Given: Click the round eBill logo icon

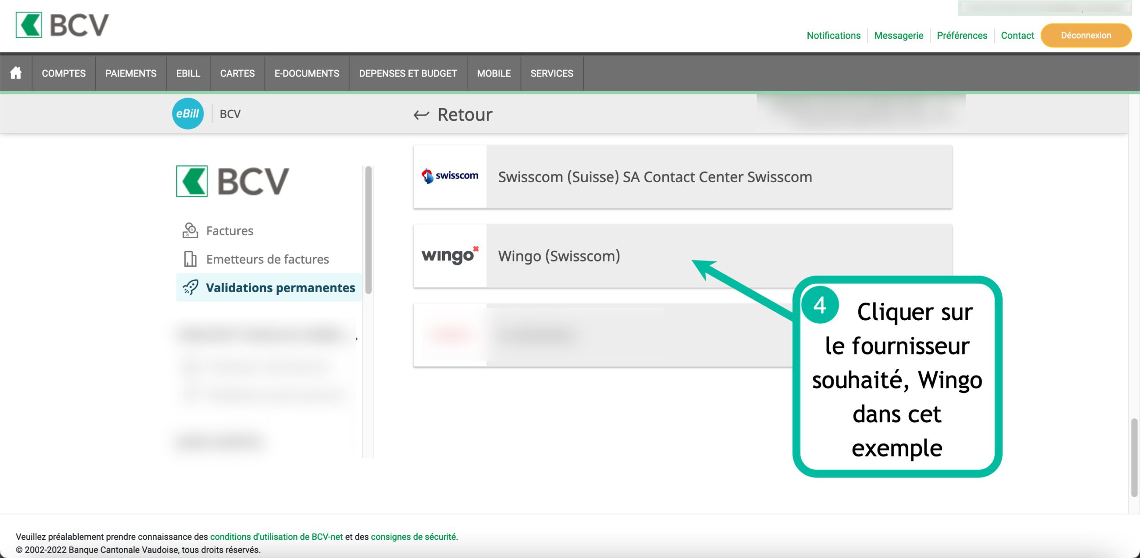Looking at the screenshot, I should (187, 114).
